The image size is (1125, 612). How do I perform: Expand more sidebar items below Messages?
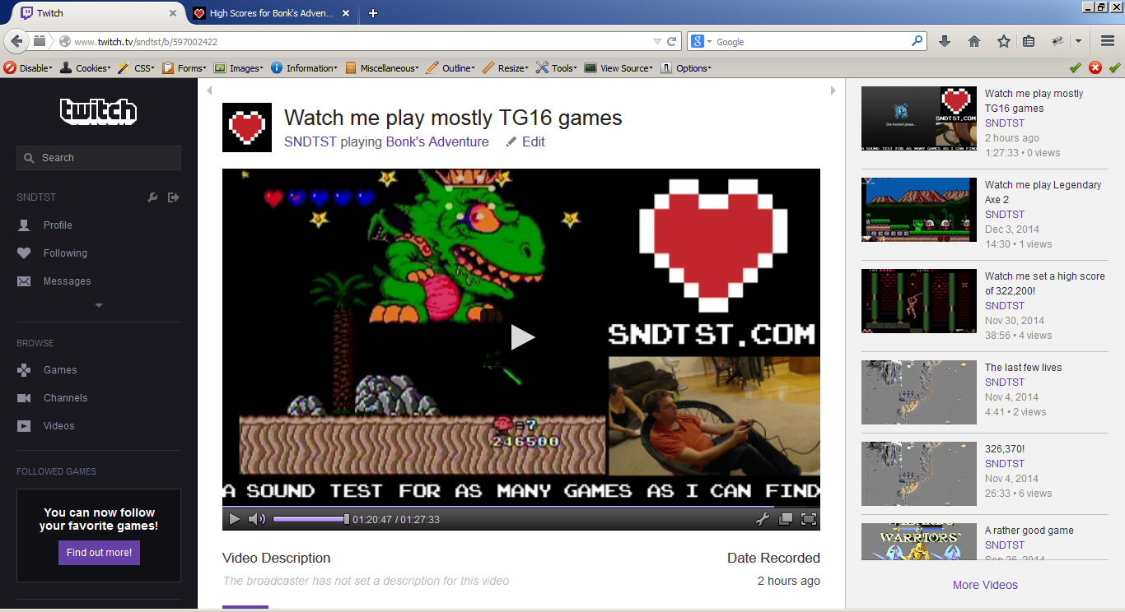pyautogui.click(x=99, y=305)
